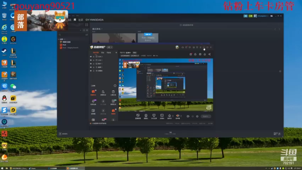302x170 pixels.
Task: Open the speaker dropdown arrow in Douyu toolbar
Action: (181, 116)
